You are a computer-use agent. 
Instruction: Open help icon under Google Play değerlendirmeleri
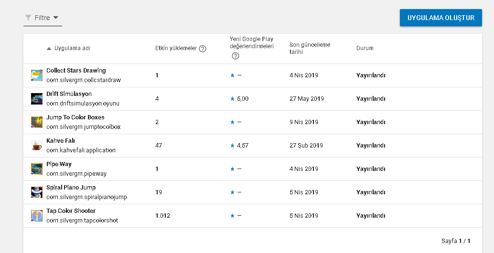[x=236, y=56]
